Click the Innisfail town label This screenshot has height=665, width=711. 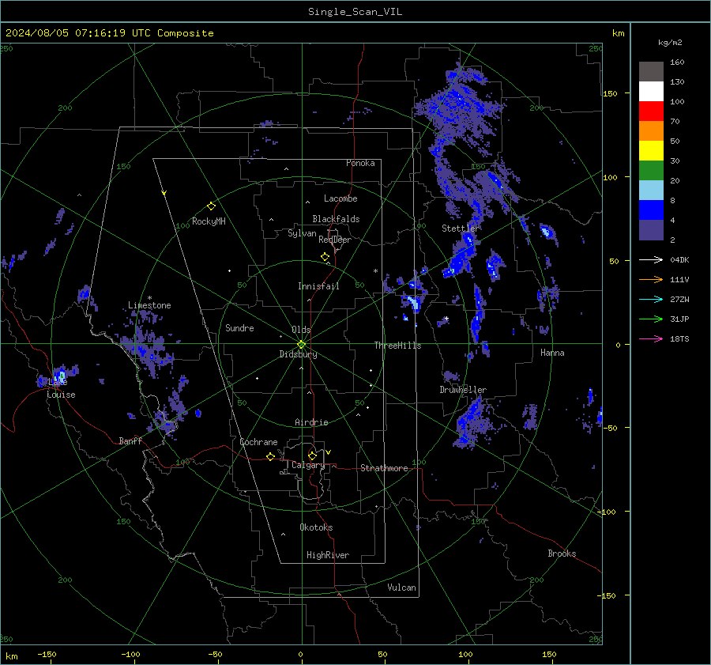[x=318, y=286]
